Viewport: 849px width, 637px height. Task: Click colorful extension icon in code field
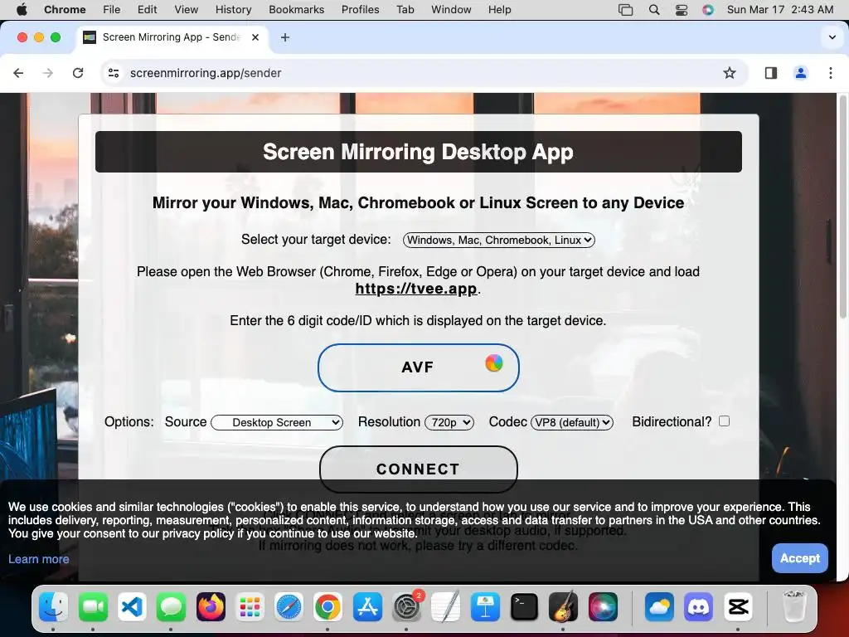(494, 363)
